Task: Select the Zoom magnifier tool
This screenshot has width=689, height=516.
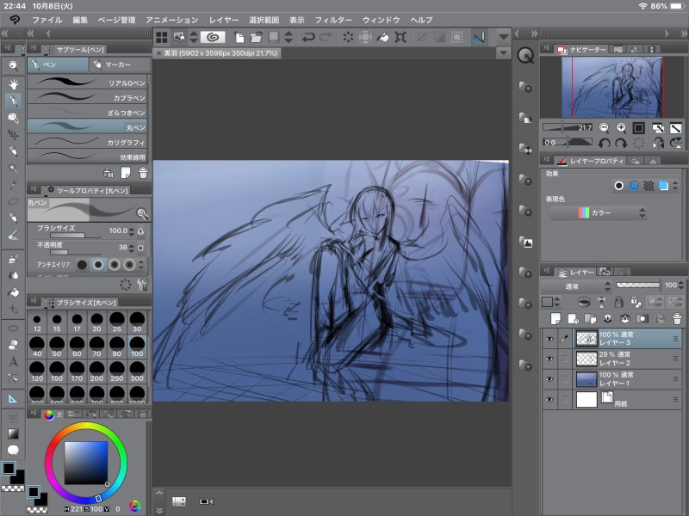Action: point(13,66)
